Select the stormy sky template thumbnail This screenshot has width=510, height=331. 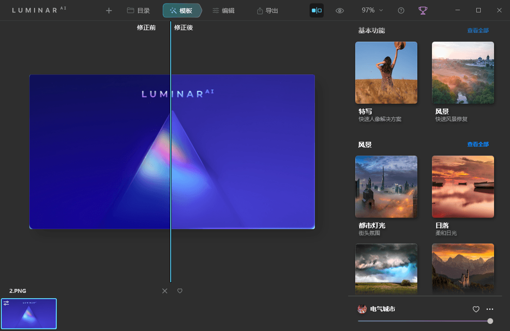point(386,269)
